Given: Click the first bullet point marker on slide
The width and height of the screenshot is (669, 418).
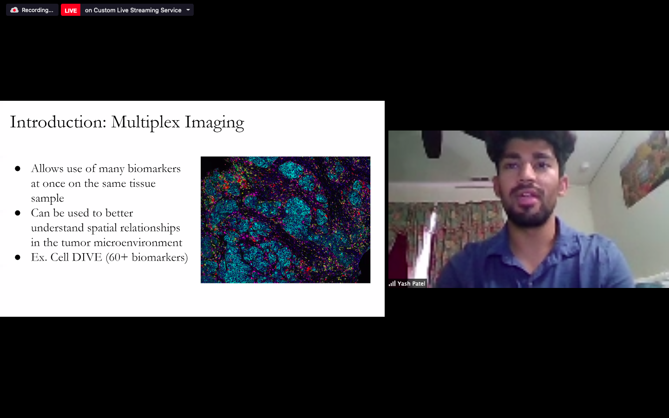Looking at the screenshot, I should 18,169.
